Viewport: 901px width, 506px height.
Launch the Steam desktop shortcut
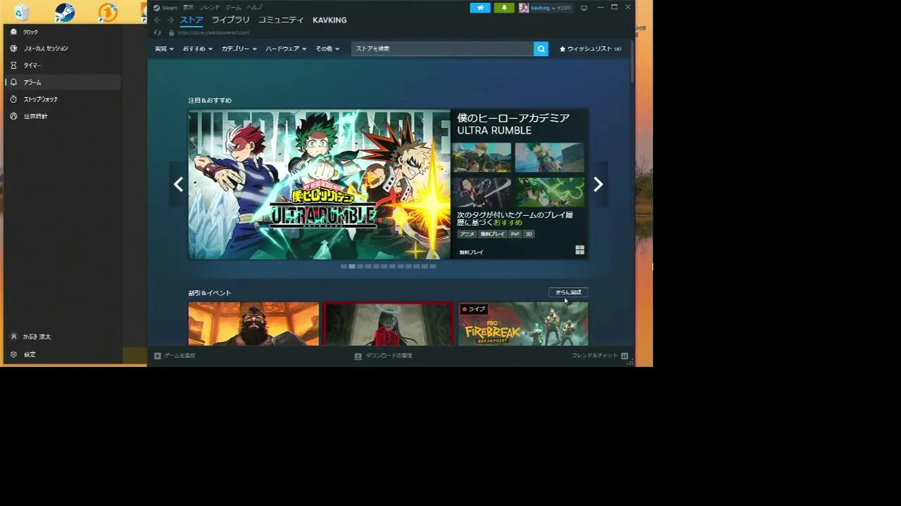click(65, 12)
